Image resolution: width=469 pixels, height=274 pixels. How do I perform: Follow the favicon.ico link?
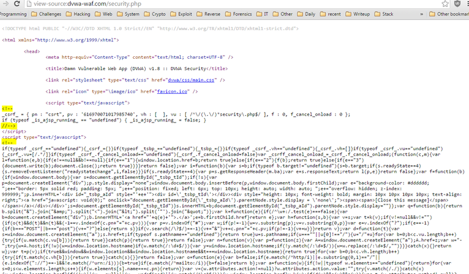(172, 91)
